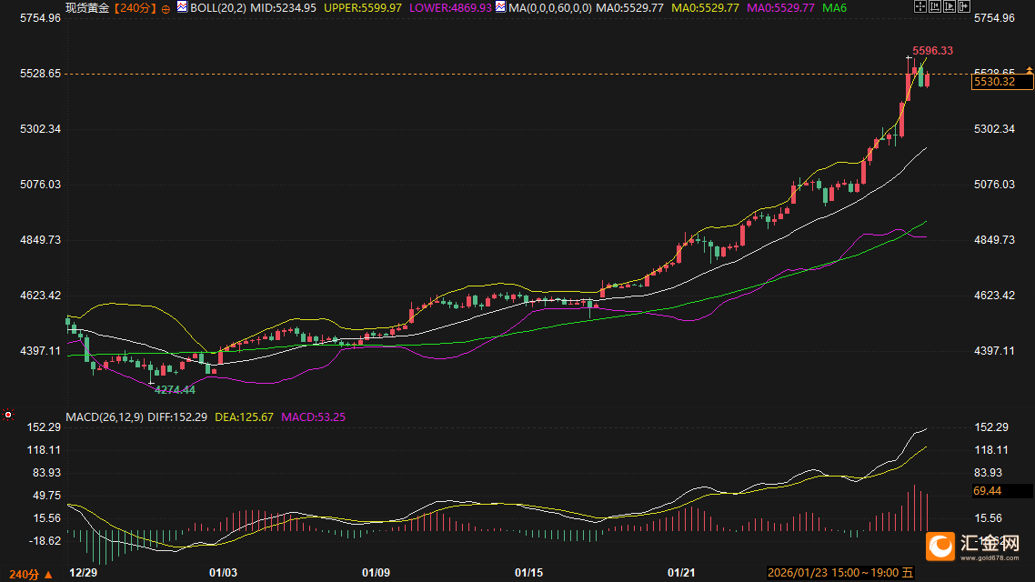
Task: Click the BOLL indicator chart icon
Action: pos(182,7)
